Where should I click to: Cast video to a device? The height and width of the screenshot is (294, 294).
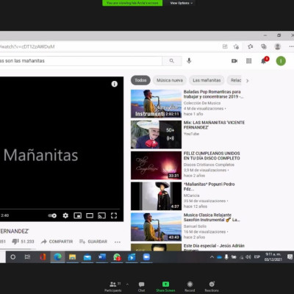coord(101,215)
